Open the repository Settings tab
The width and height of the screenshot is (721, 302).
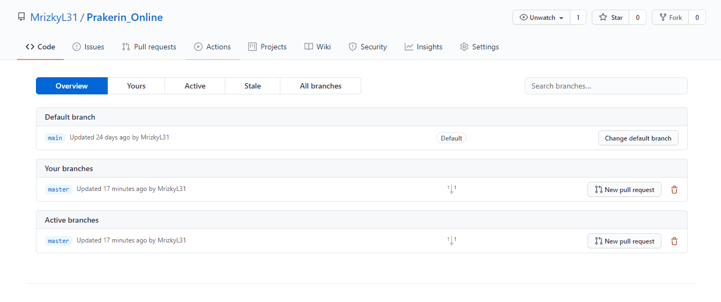pos(479,47)
